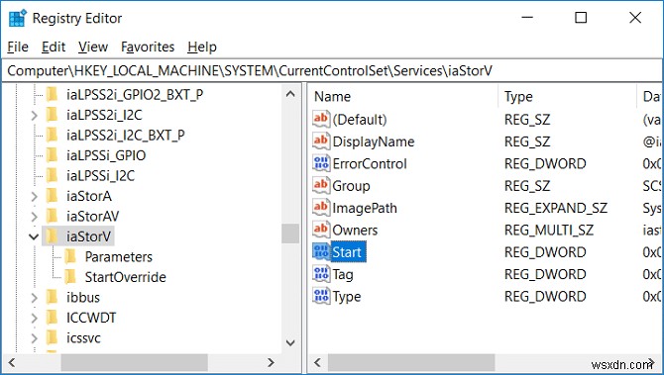Click the ImagePath string value icon
The height and width of the screenshot is (375, 664).
tap(321, 207)
